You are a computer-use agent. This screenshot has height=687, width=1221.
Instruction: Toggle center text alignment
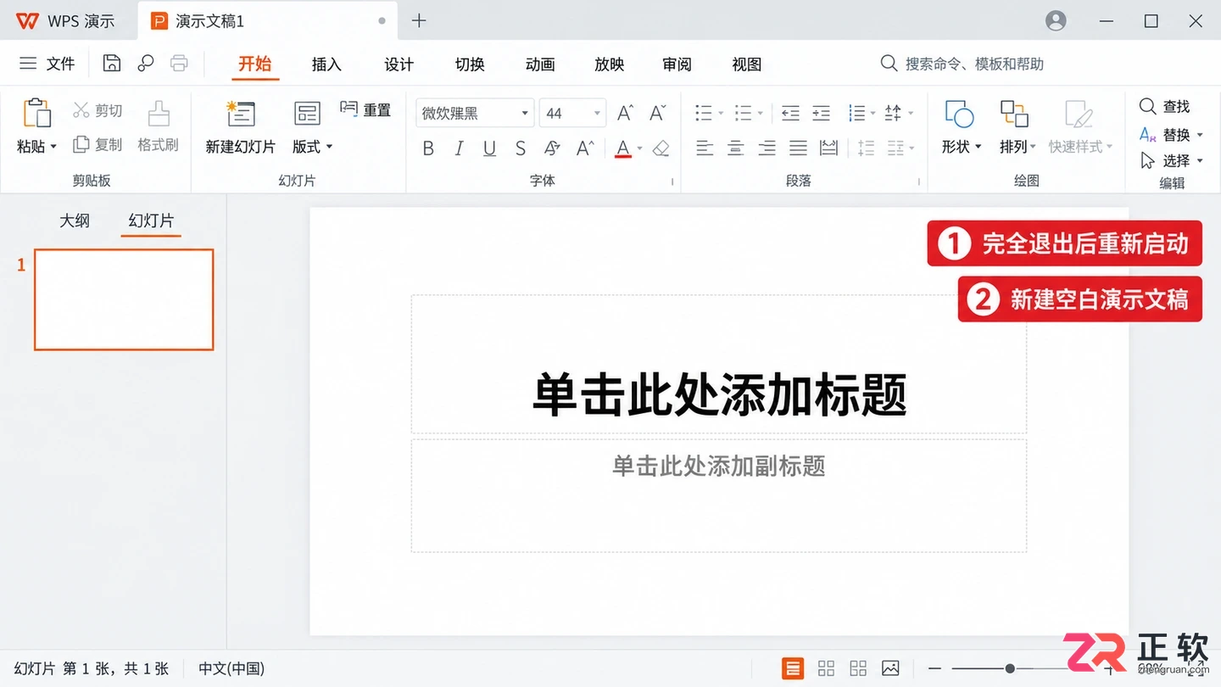tap(736, 148)
